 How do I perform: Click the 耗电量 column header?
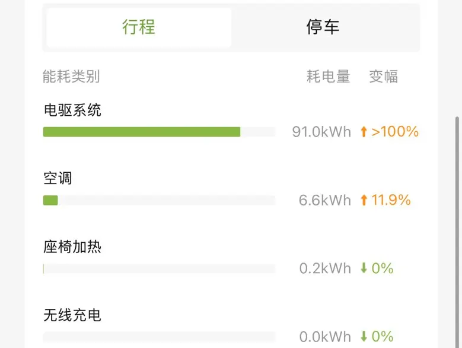pyautogui.click(x=329, y=77)
